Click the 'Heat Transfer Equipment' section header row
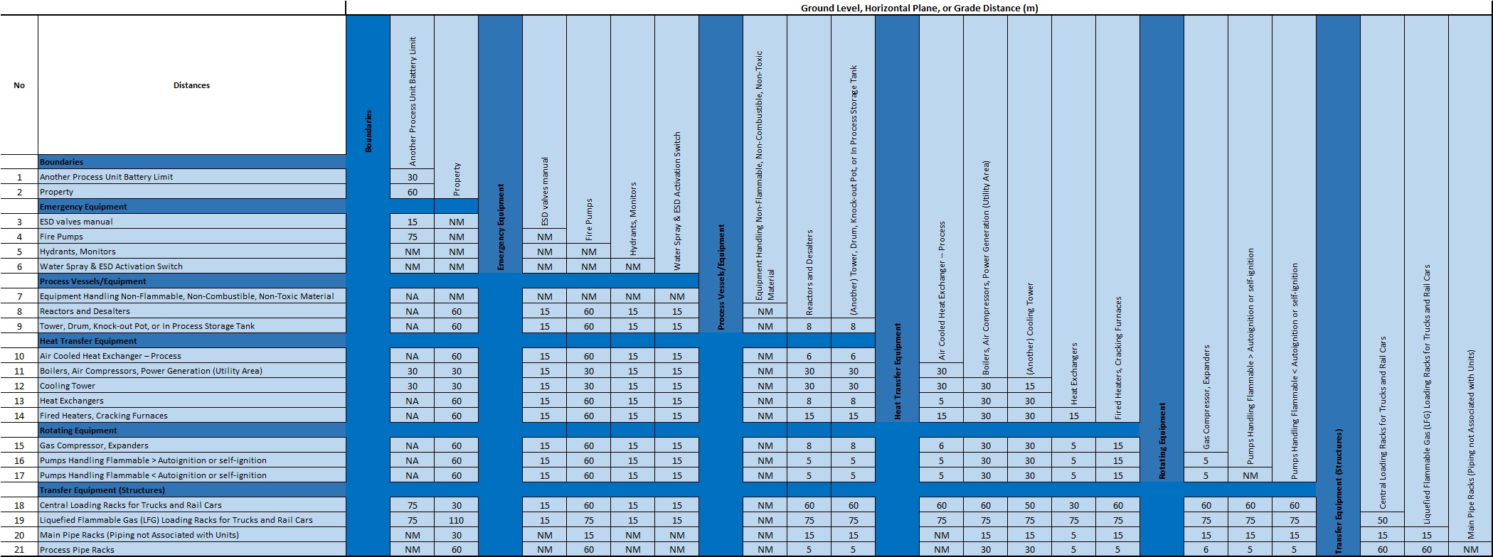Screen dimensions: 1493x557 192,341
